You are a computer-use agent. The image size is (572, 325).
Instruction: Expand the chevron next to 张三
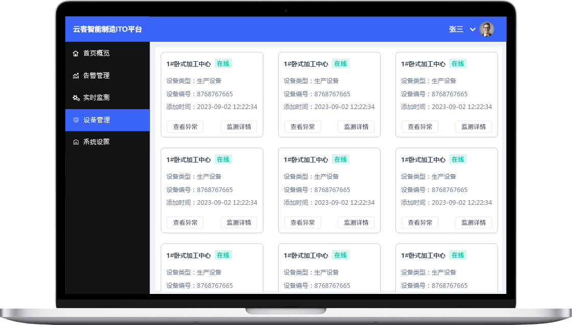(472, 30)
